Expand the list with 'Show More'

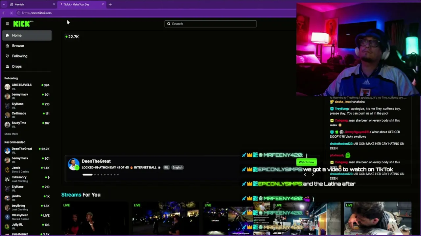tap(11, 134)
